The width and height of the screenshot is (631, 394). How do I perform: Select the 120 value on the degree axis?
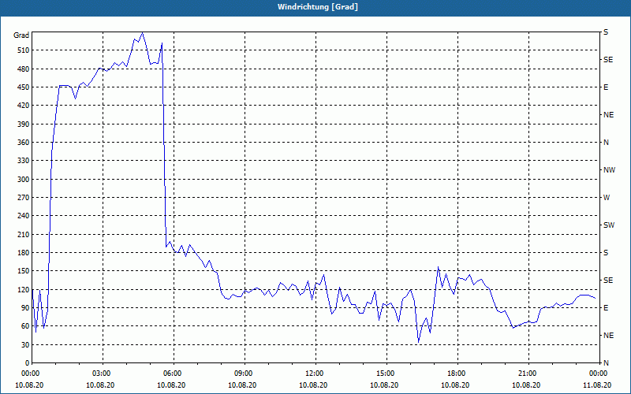tap(24, 289)
